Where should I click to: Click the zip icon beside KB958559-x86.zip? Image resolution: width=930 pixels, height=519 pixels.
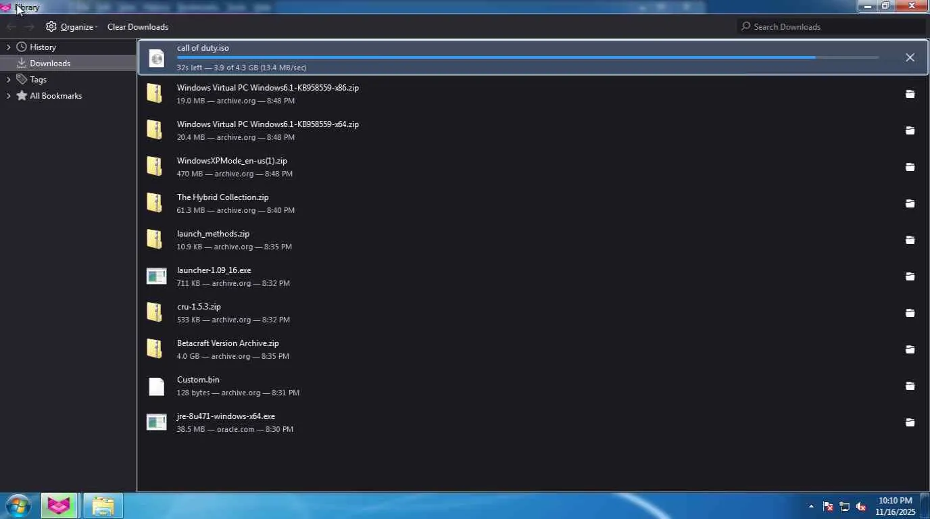coord(155,93)
